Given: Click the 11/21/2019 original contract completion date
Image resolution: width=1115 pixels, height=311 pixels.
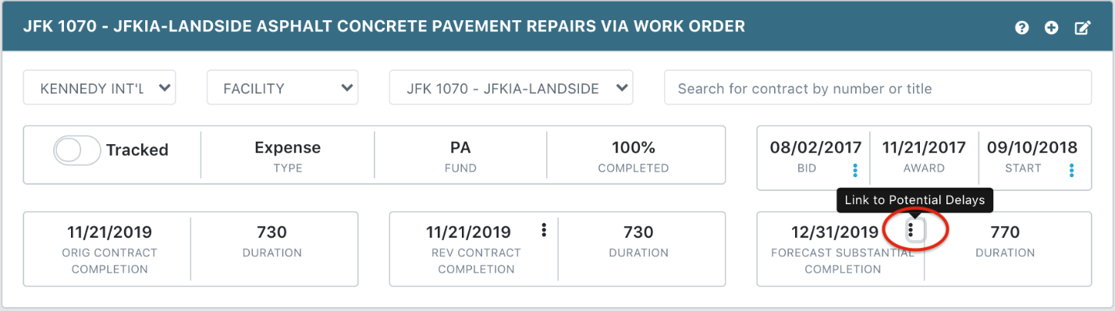Looking at the screenshot, I should coord(110,232).
